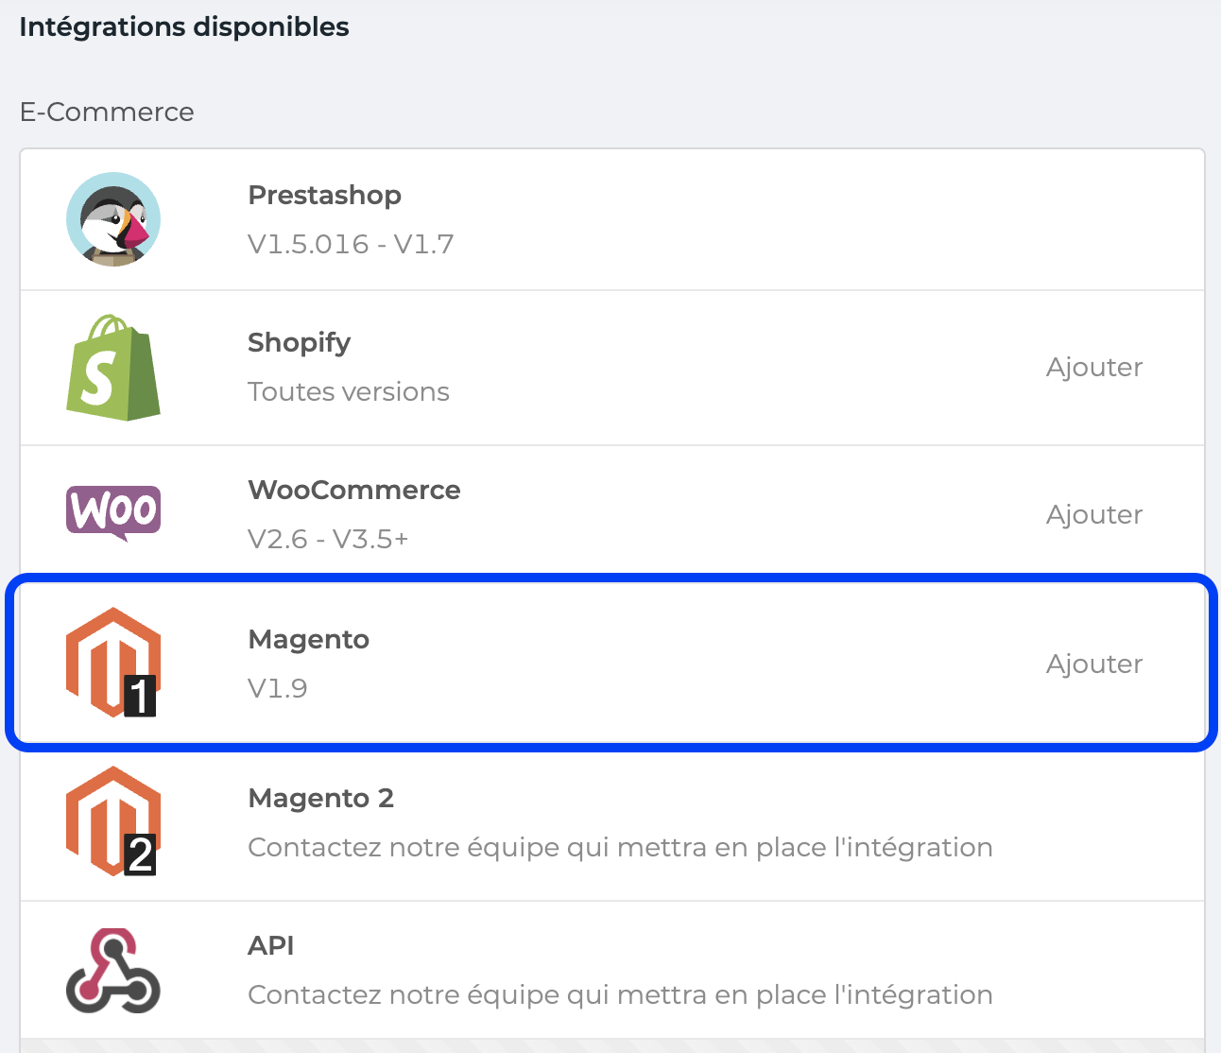Click 'Ajouter' next to Shopify

[x=1093, y=368]
